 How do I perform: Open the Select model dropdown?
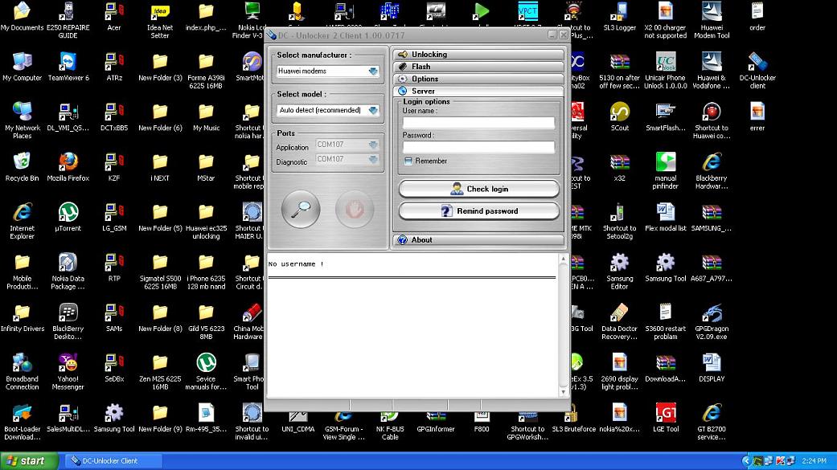pyautogui.click(x=327, y=110)
